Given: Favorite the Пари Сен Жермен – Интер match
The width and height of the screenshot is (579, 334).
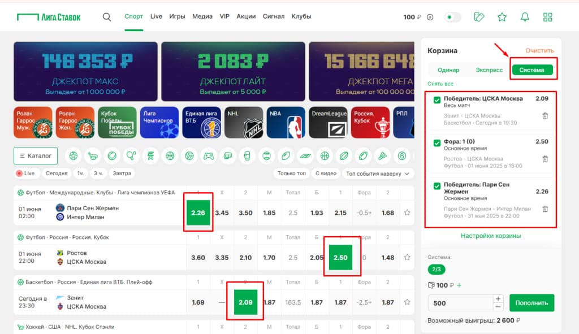Looking at the screenshot, I should point(407,212).
